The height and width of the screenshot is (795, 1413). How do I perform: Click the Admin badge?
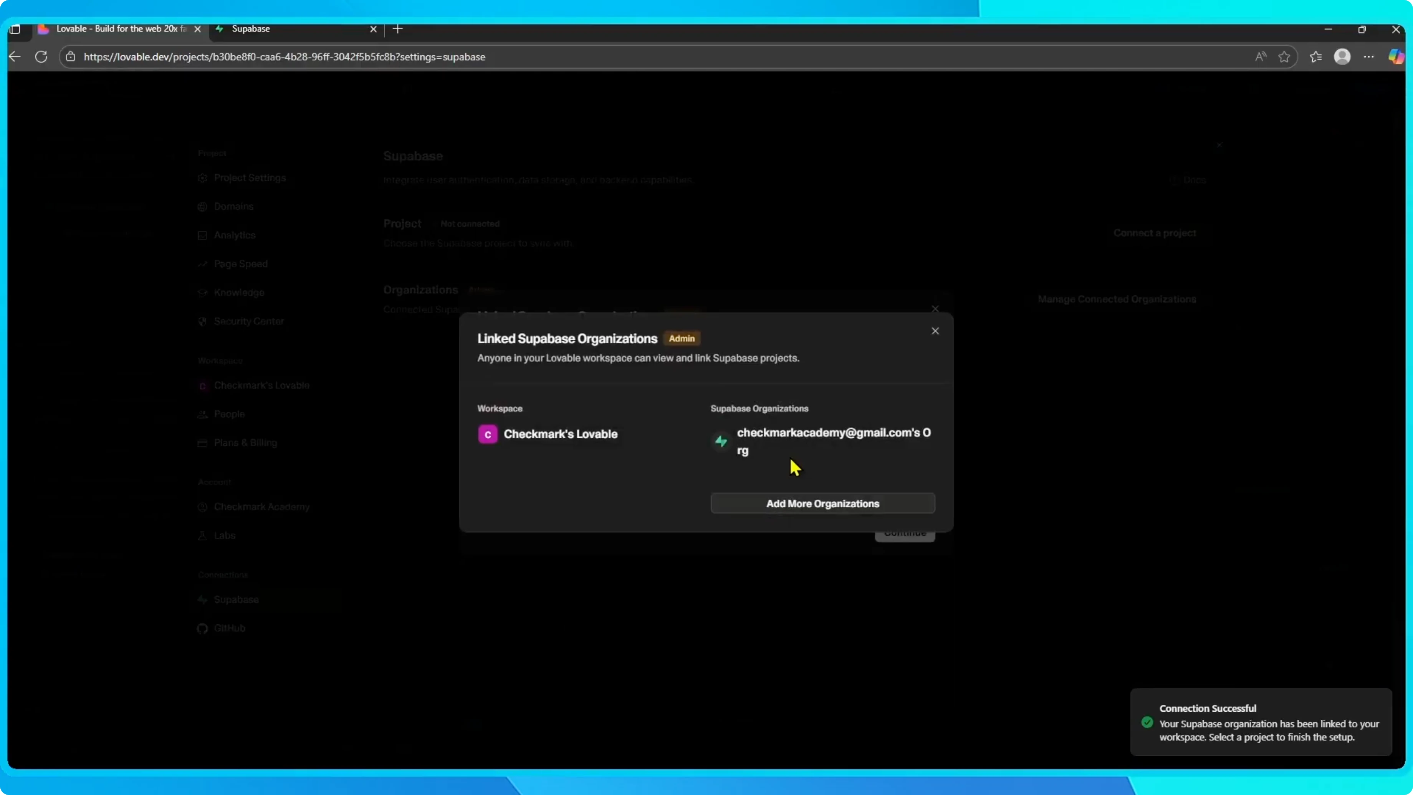[681, 338]
